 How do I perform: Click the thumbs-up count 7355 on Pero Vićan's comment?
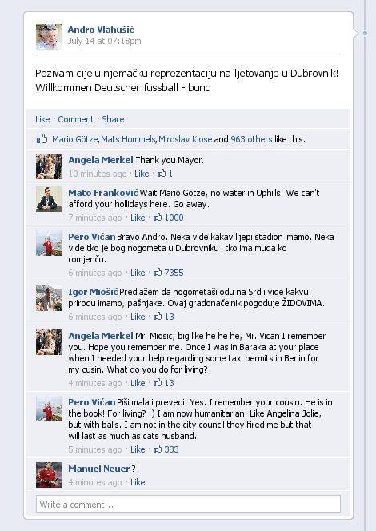pyautogui.click(x=168, y=273)
